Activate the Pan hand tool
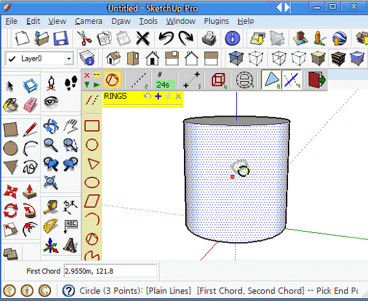368x302 pixels. coord(70,126)
